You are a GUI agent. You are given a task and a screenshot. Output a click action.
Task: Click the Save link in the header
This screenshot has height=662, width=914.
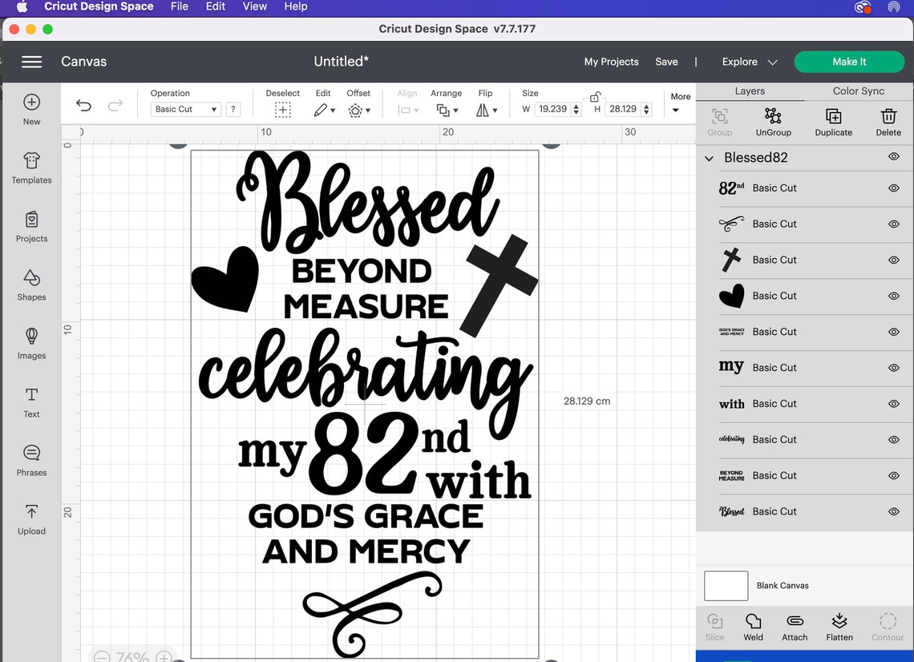(x=666, y=61)
